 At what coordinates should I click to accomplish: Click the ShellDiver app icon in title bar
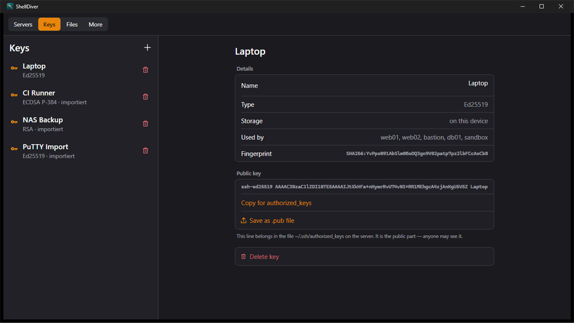[x=10, y=6]
